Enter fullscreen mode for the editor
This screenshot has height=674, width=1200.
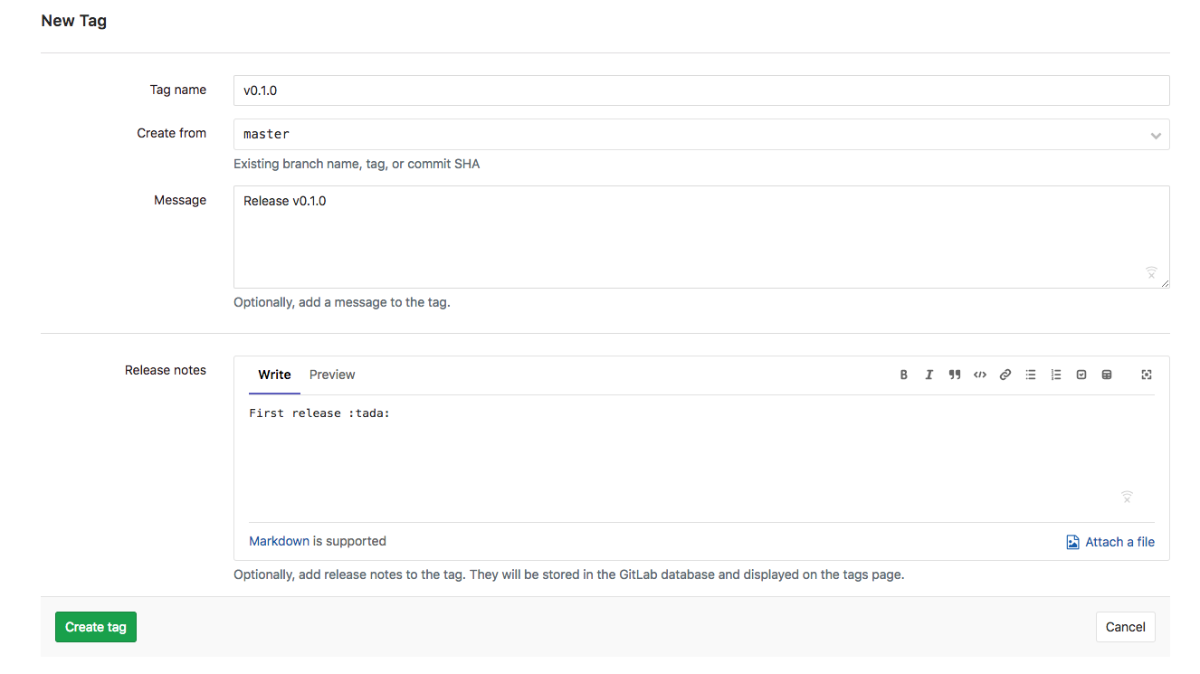[x=1147, y=374]
